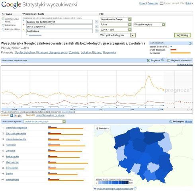Click the 'zwolnienia' search field
This screenshot has height=191, width=195.
59,31
